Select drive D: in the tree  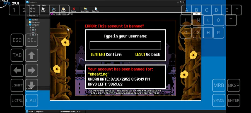tap(34, 30)
